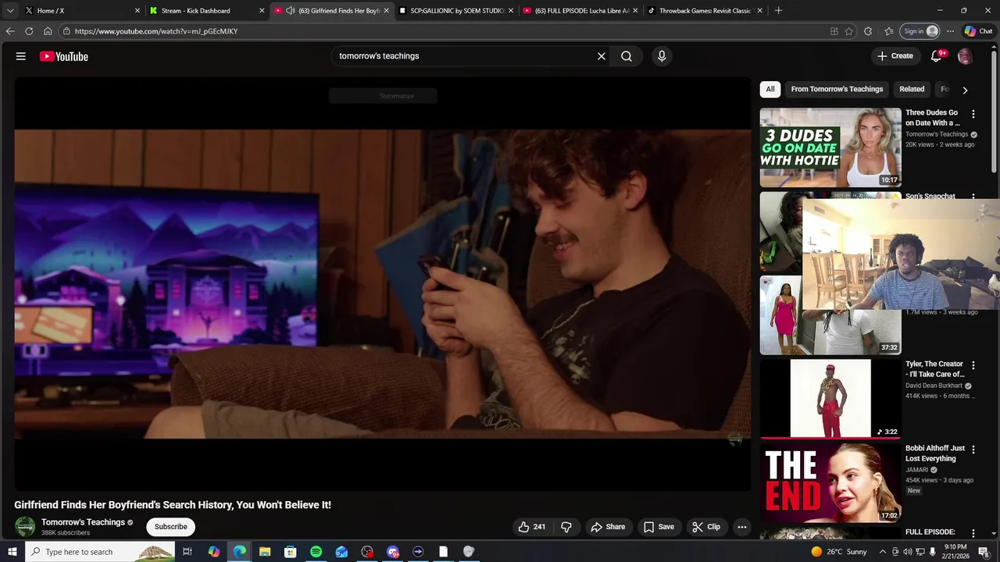Viewport: 1000px width, 562px height.
Task: Save the video to a playlist
Action: point(659,527)
